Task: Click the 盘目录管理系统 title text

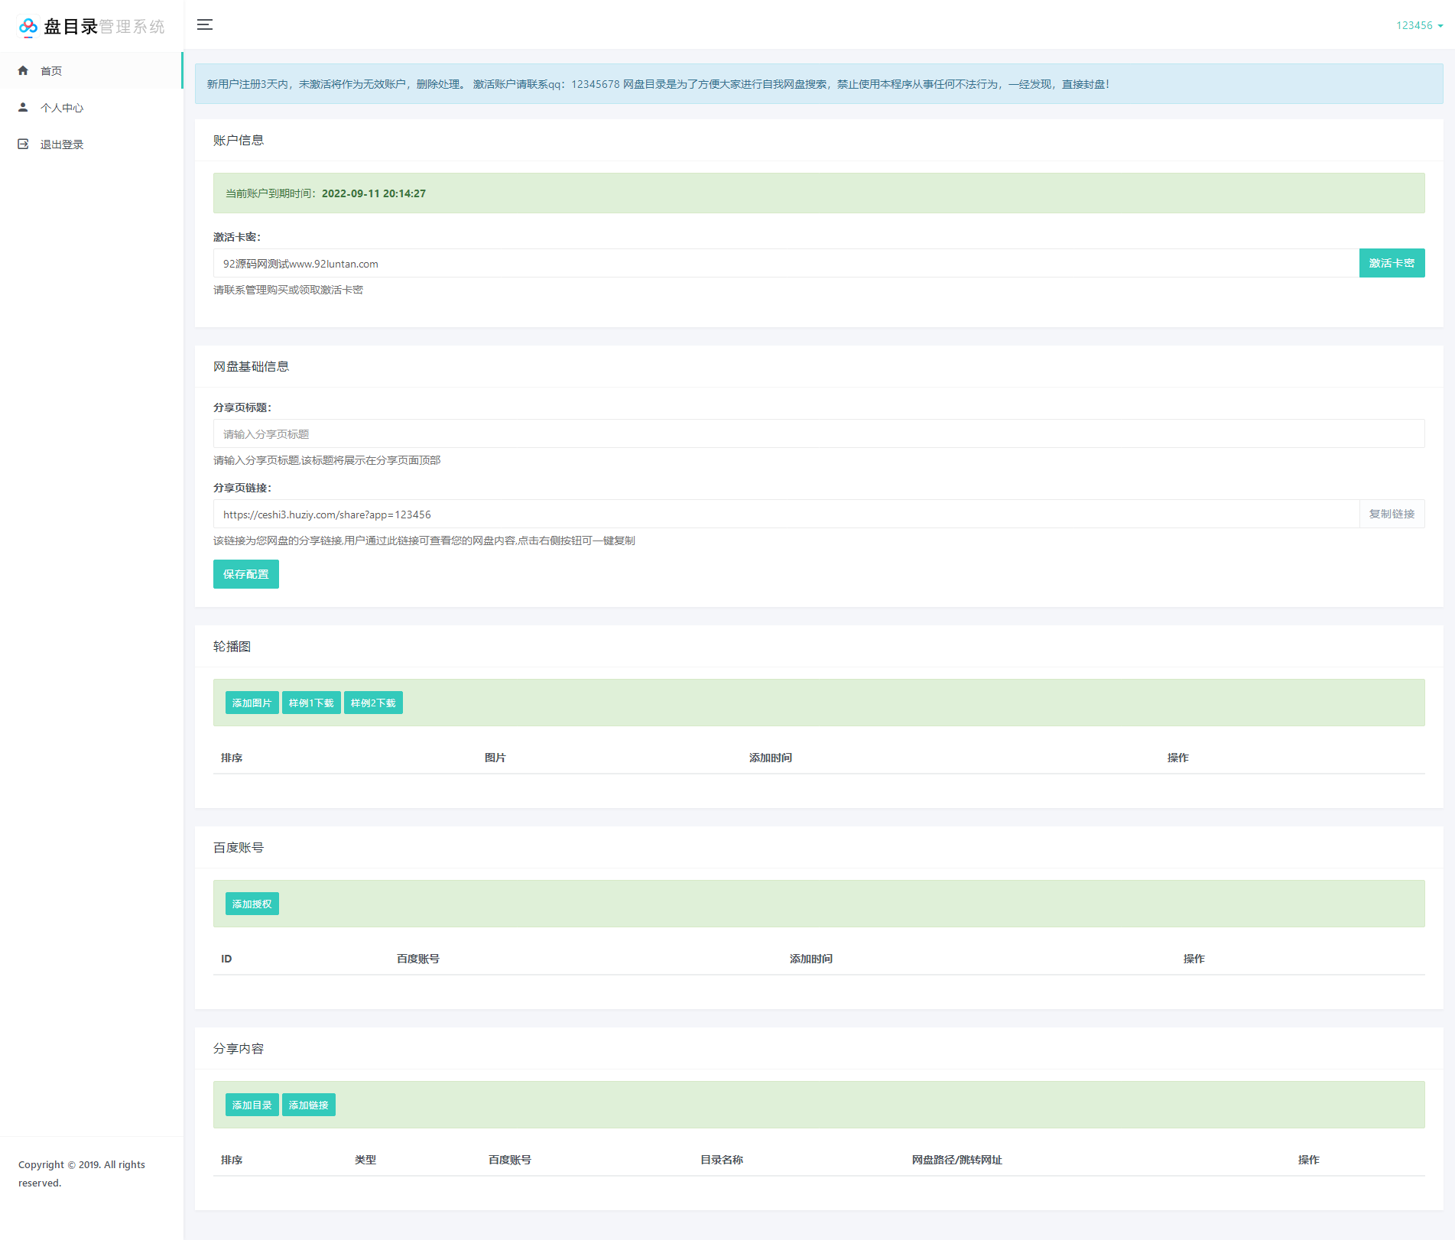Action: click(104, 27)
